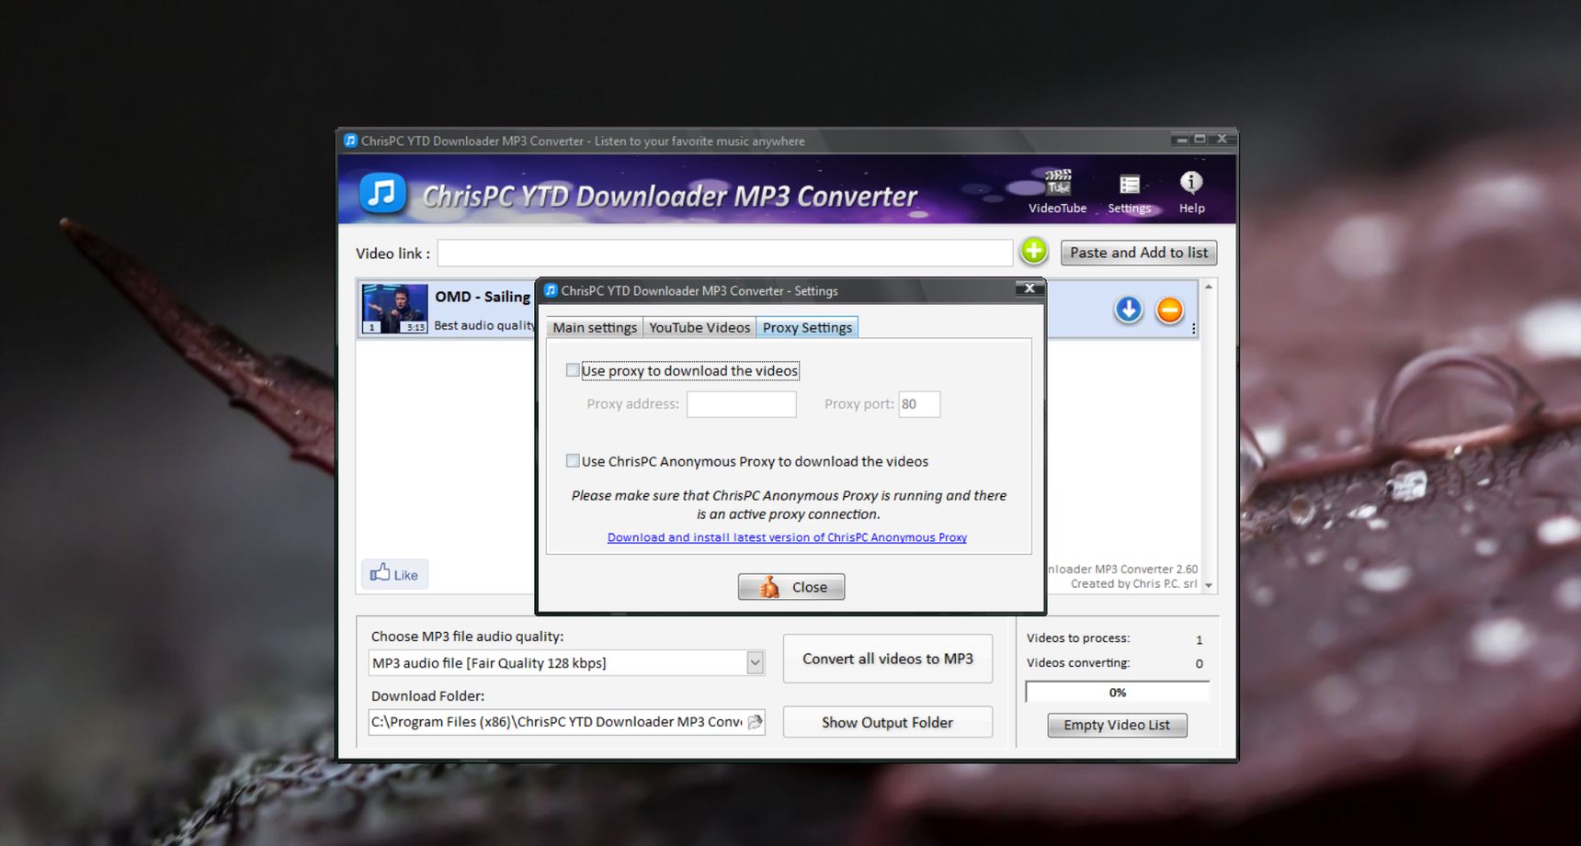Open the Help info icon

tap(1191, 193)
